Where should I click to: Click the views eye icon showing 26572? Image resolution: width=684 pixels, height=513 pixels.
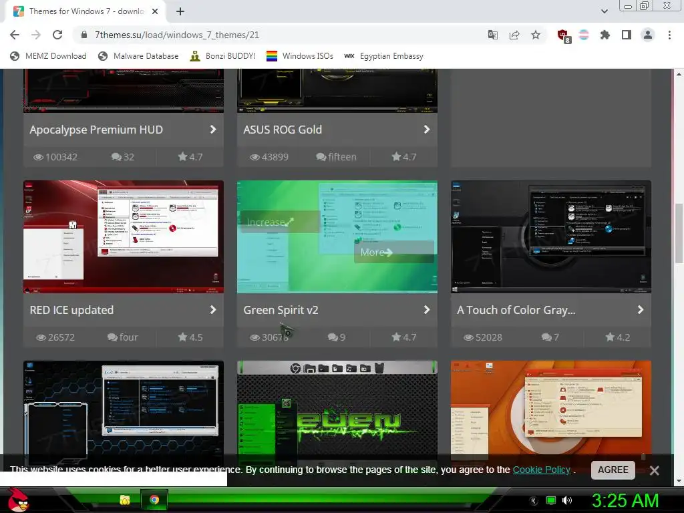point(41,337)
